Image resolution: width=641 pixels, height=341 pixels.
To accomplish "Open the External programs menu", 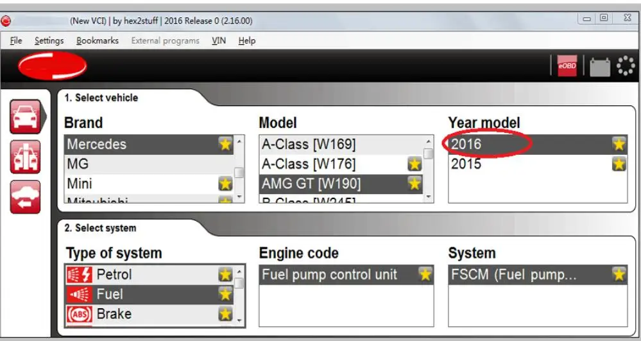I will (x=165, y=40).
